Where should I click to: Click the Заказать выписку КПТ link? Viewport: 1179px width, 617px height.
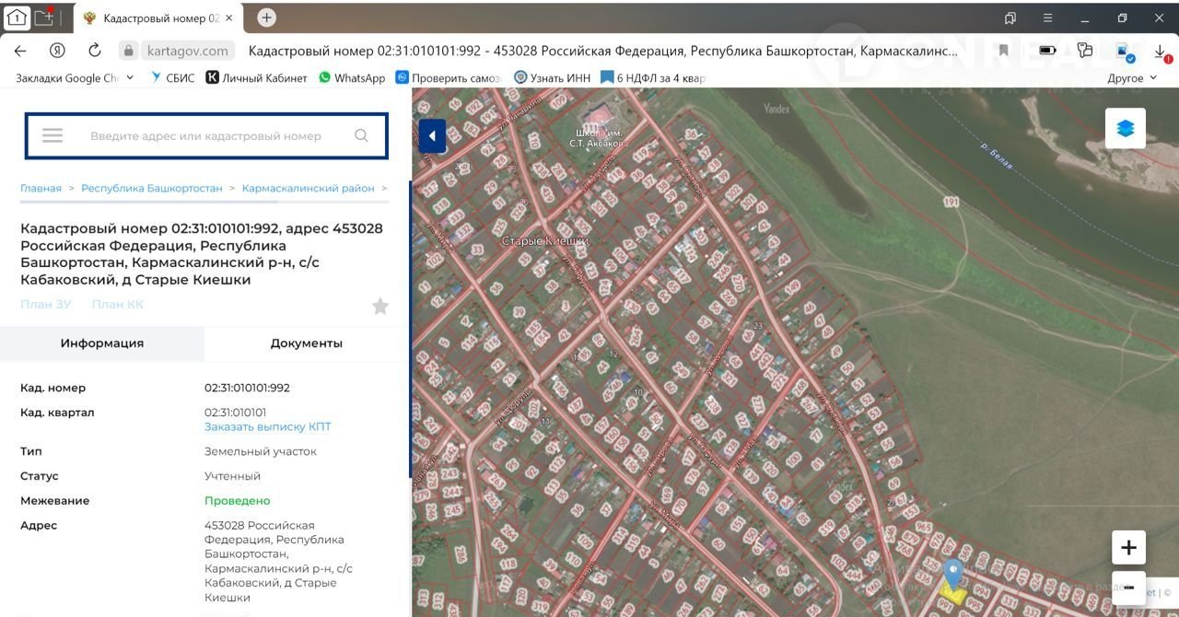pyautogui.click(x=267, y=426)
